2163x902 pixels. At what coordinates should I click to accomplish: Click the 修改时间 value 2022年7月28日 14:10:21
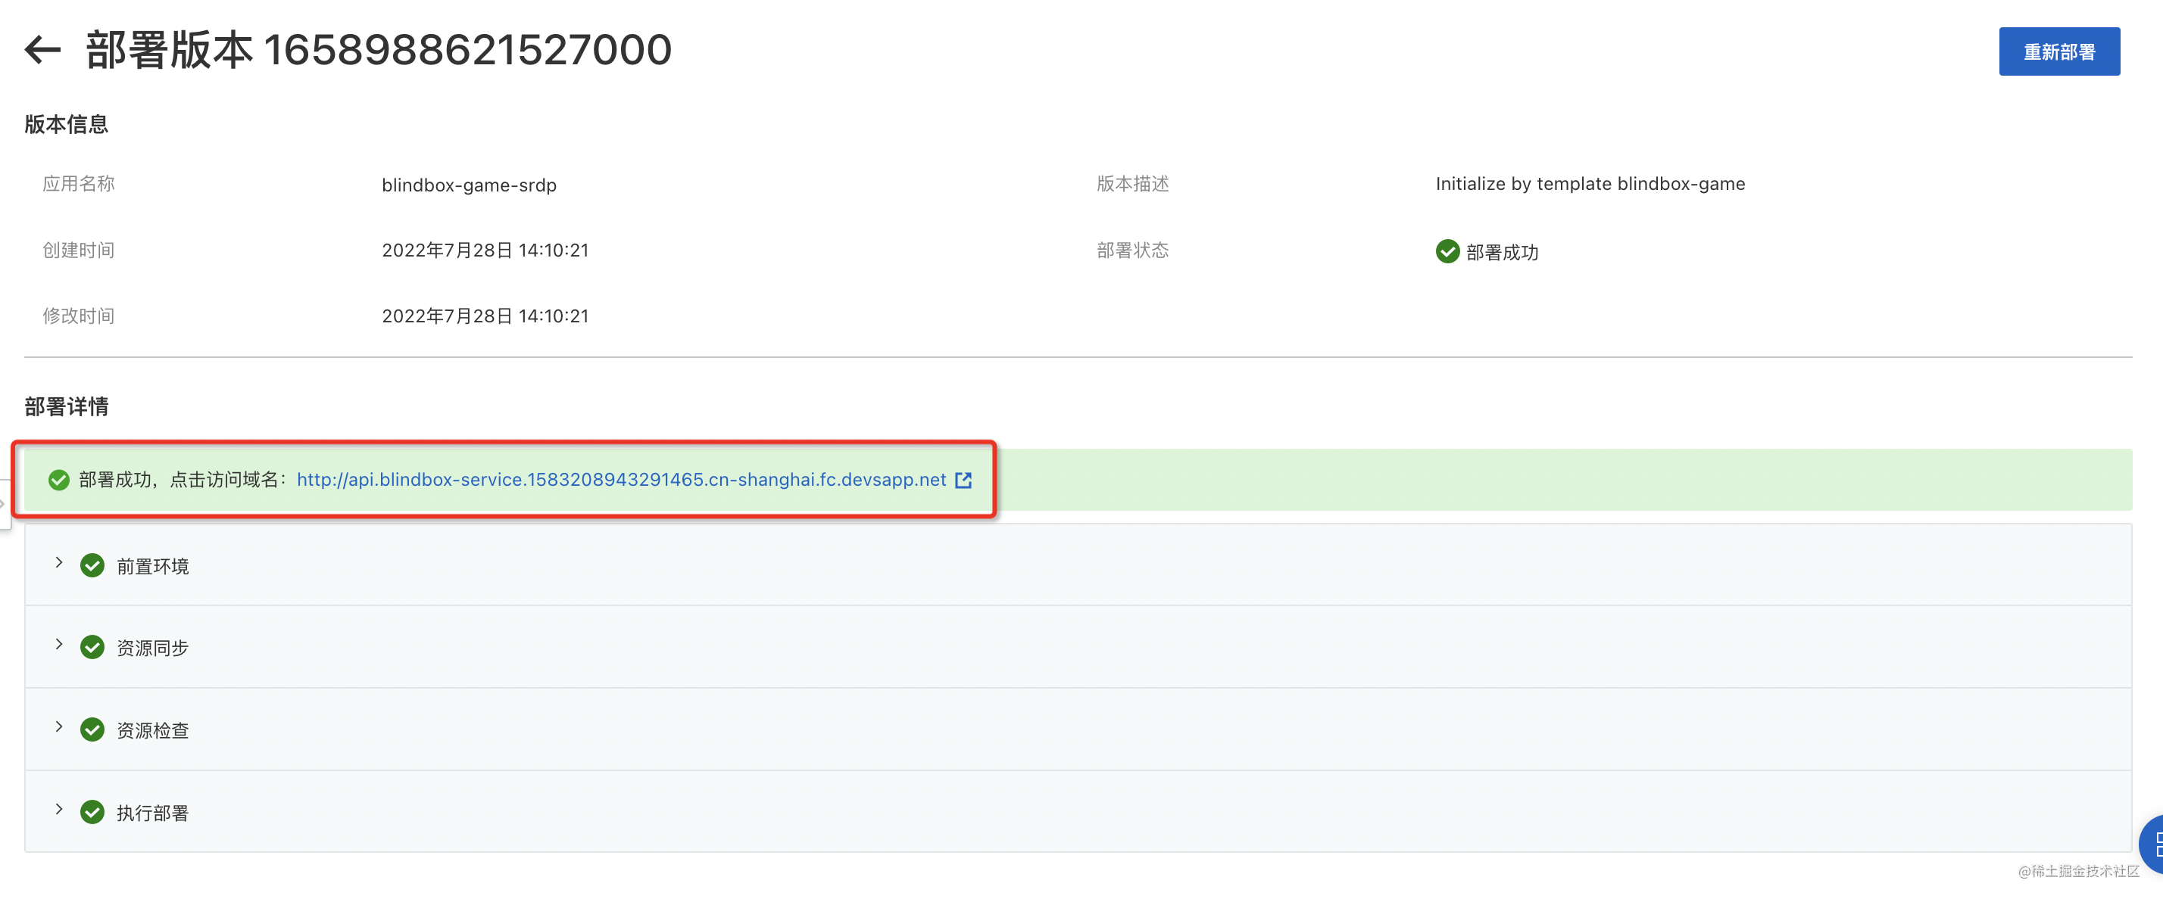click(485, 316)
